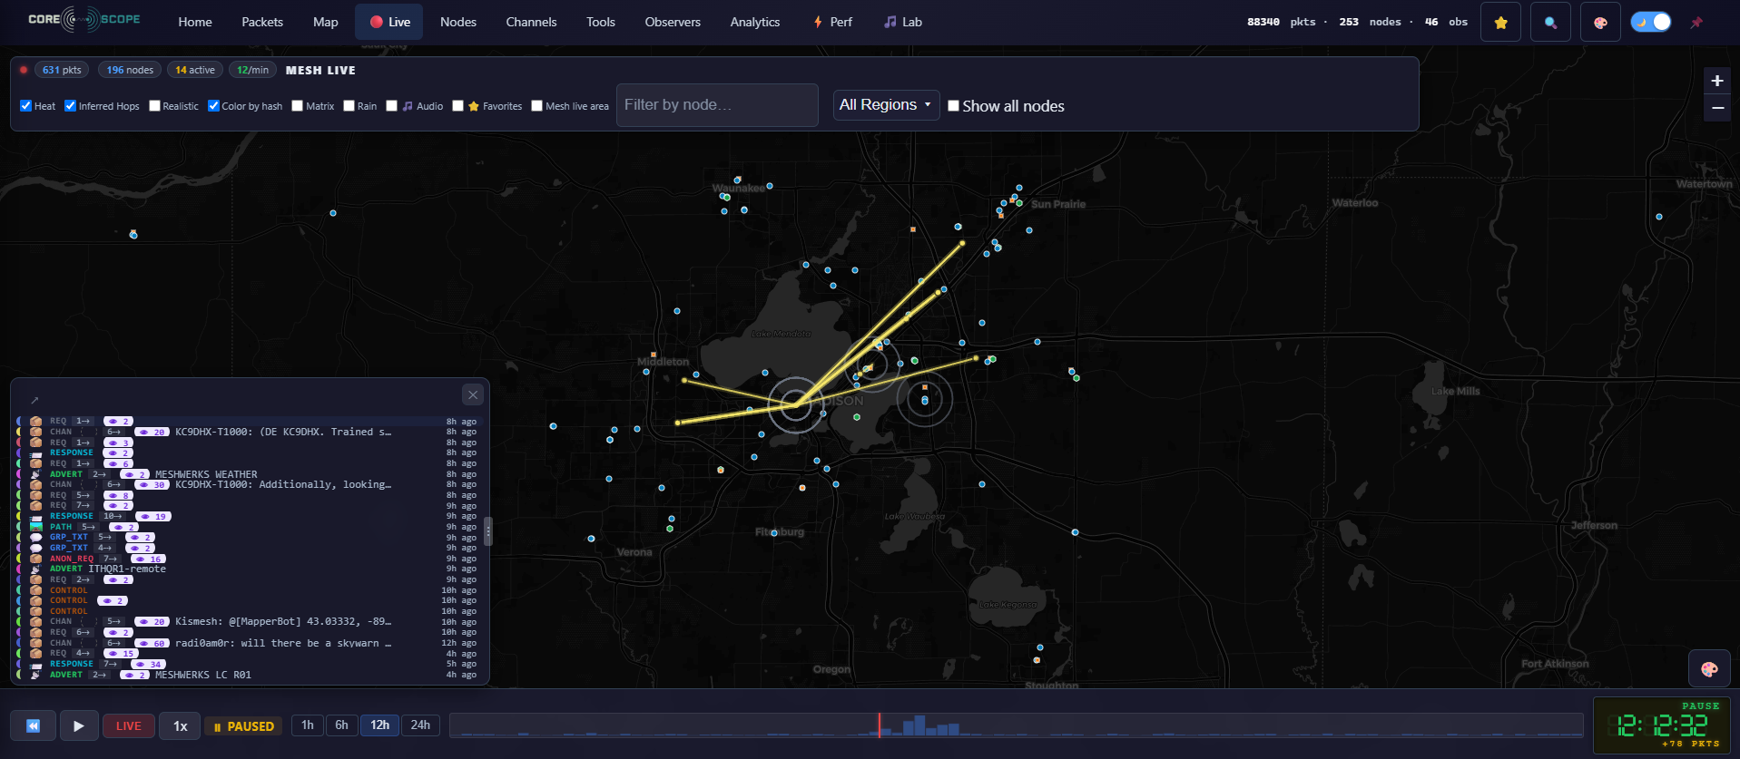The image size is (1740, 759).
Task: Enable the Matrix mode checkbox
Action: tap(297, 106)
